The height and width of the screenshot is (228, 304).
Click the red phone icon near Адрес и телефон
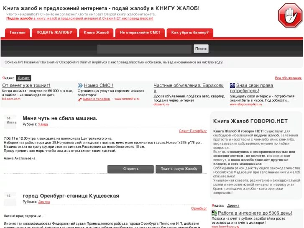(80, 99)
